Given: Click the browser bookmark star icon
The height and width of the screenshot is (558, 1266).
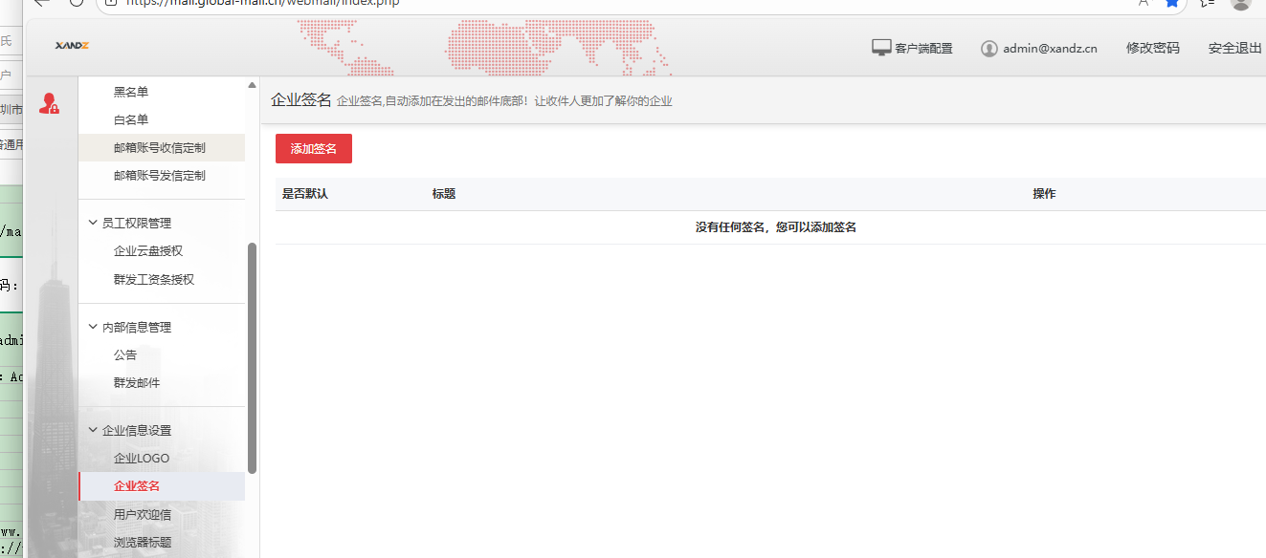Looking at the screenshot, I should point(1172,3).
